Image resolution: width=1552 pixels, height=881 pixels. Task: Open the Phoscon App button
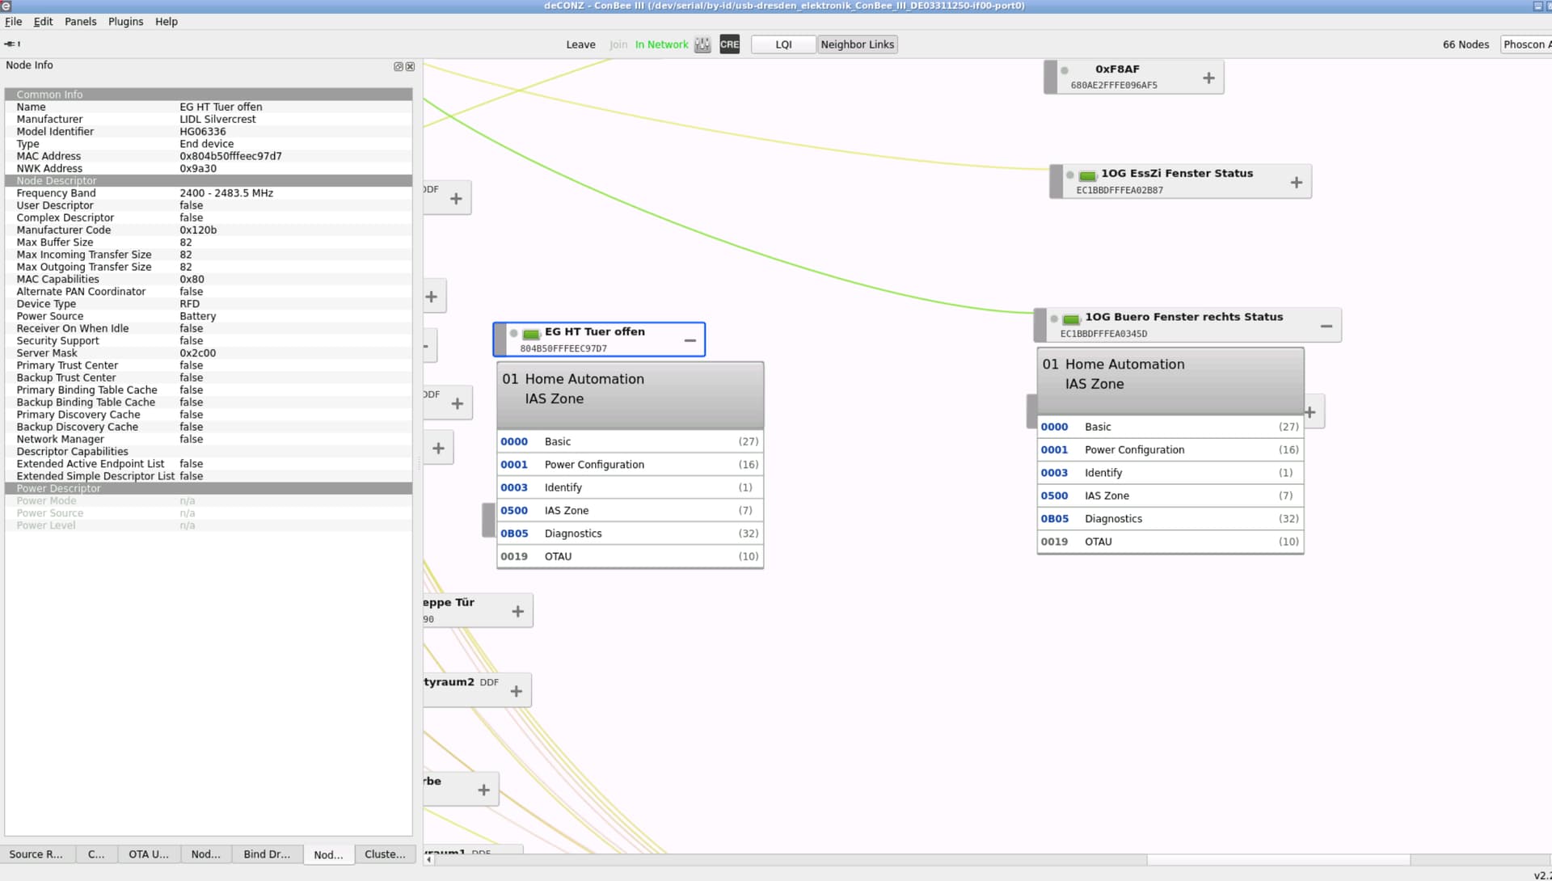(1526, 44)
